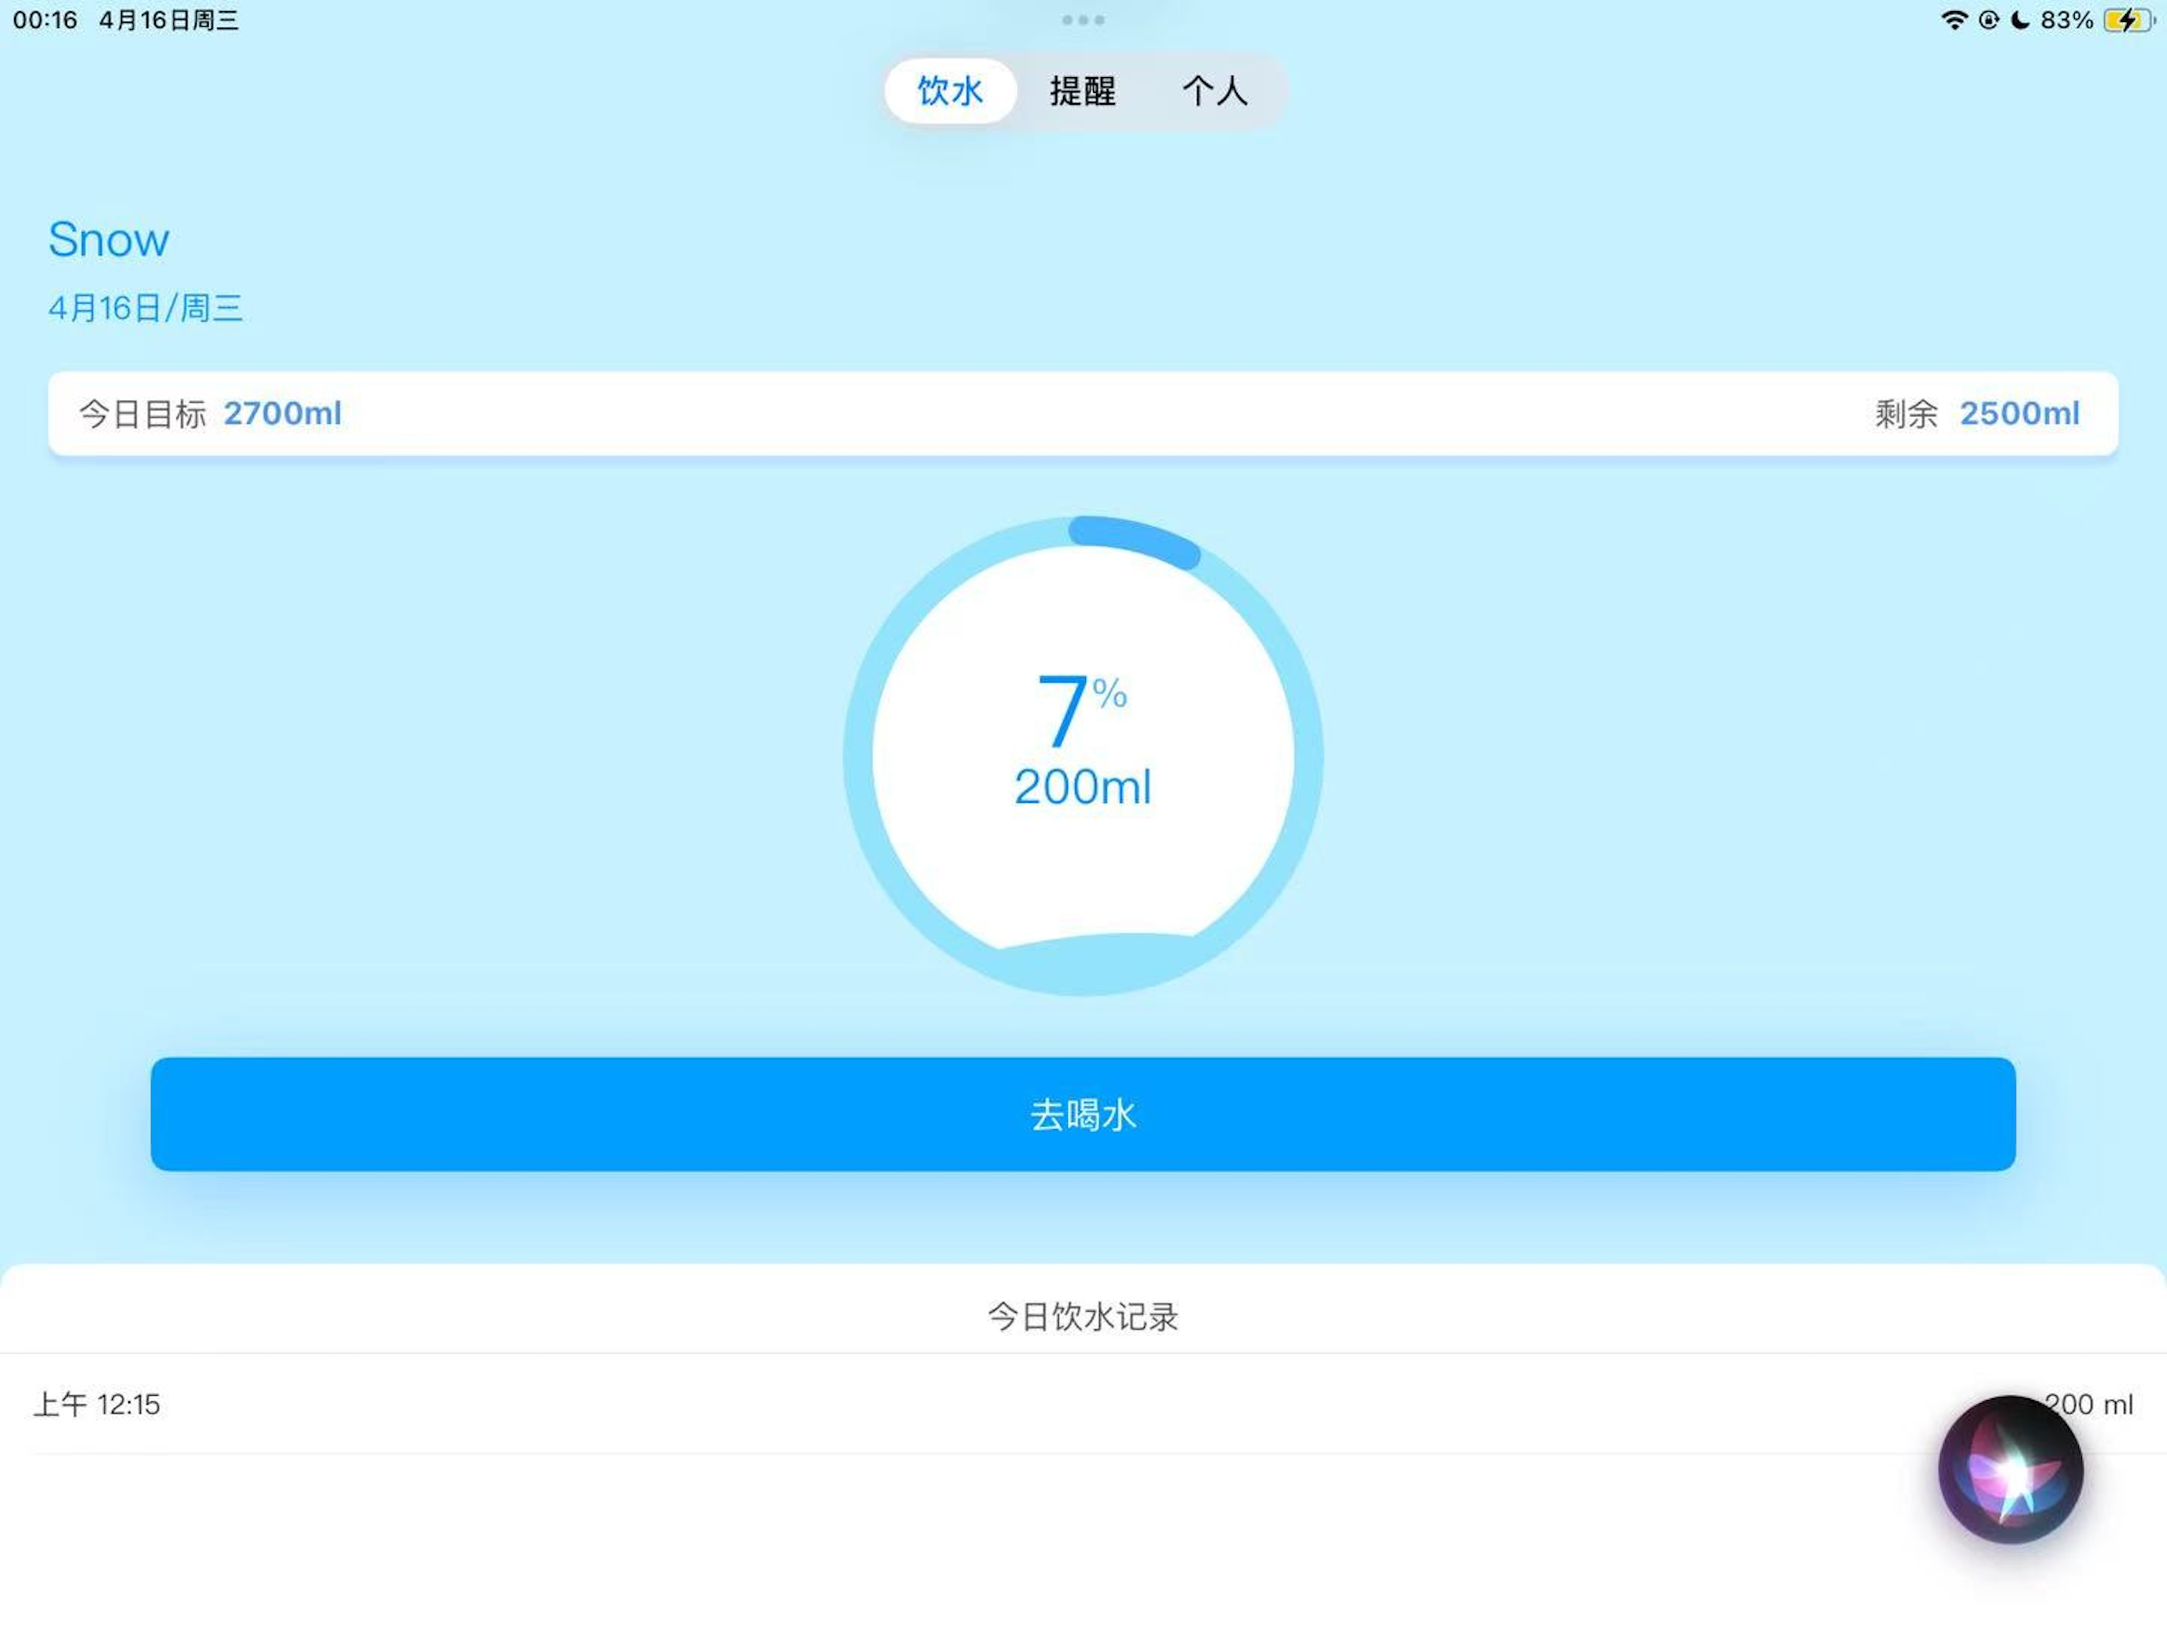Tap the three-dot multitasking handle
Image resolution: width=2167 pixels, height=1625 pixels.
point(1083,20)
